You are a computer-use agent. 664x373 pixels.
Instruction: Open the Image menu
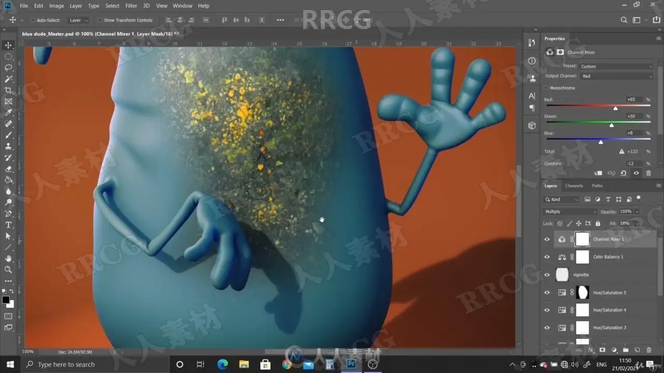click(x=57, y=6)
